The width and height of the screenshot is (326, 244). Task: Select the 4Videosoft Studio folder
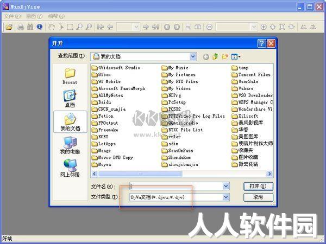click(x=116, y=68)
